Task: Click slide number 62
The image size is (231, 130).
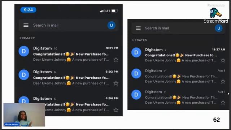Action: click(217, 120)
